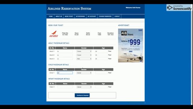Image resolution: width=193 pixels, height=109 pixels.
Task: Expand the Child 1 gender dropdown
Action: click(84, 73)
